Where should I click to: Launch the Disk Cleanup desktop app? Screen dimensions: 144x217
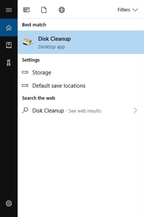click(81, 42)
